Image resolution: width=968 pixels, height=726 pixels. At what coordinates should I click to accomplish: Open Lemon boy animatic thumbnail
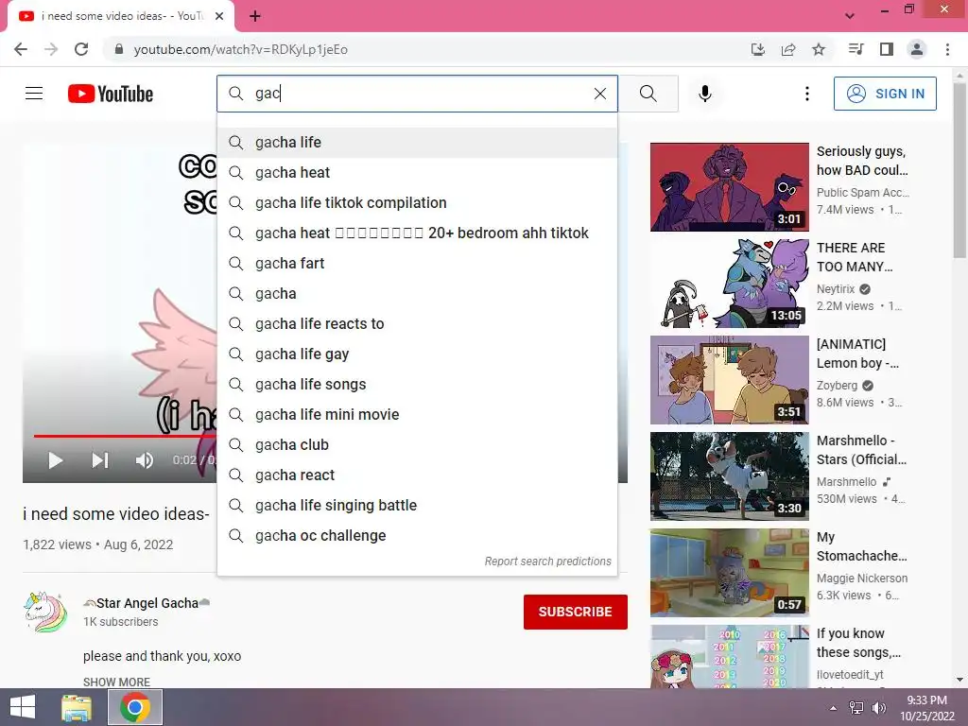click(x=730, y=380)
